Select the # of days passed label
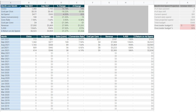The image size is (196, 112). 167,9
